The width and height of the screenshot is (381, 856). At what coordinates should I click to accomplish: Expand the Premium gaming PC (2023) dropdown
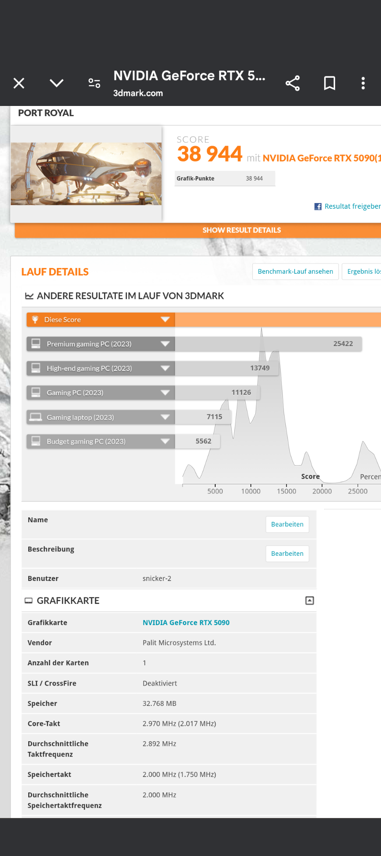coord(165,343)
